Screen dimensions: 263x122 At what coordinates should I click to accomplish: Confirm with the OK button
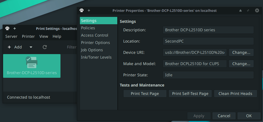(249, 116)
